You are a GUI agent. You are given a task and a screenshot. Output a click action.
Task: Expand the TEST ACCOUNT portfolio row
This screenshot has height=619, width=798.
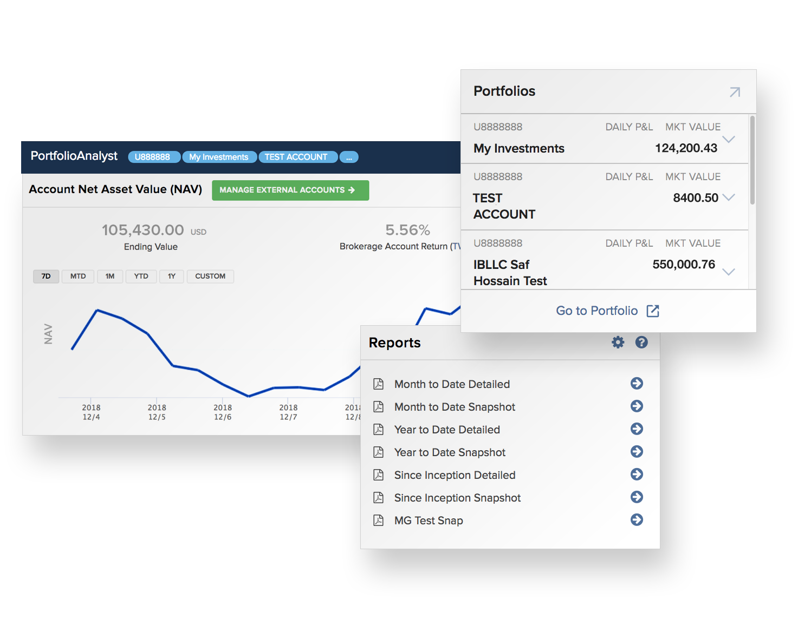point(729,197)
